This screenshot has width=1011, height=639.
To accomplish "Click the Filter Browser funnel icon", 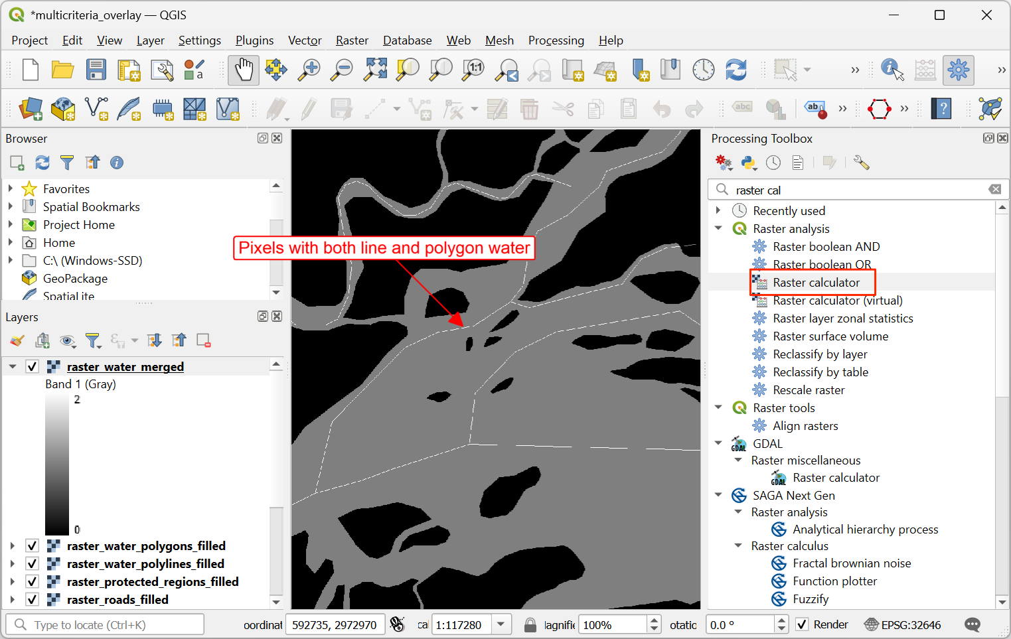I will [67, 163].
